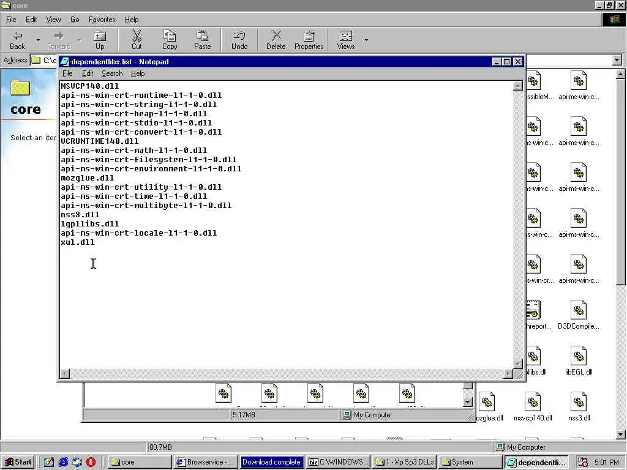Click the dependentlibs taskbar button
The width and height of the screenshot is (627, 470).
(536, 462)
